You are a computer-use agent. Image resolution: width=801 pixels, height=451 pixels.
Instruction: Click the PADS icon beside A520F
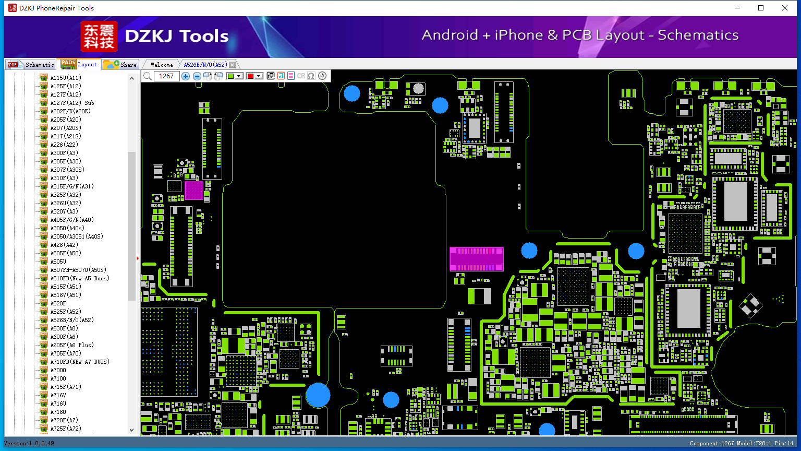tap(44, 303)
